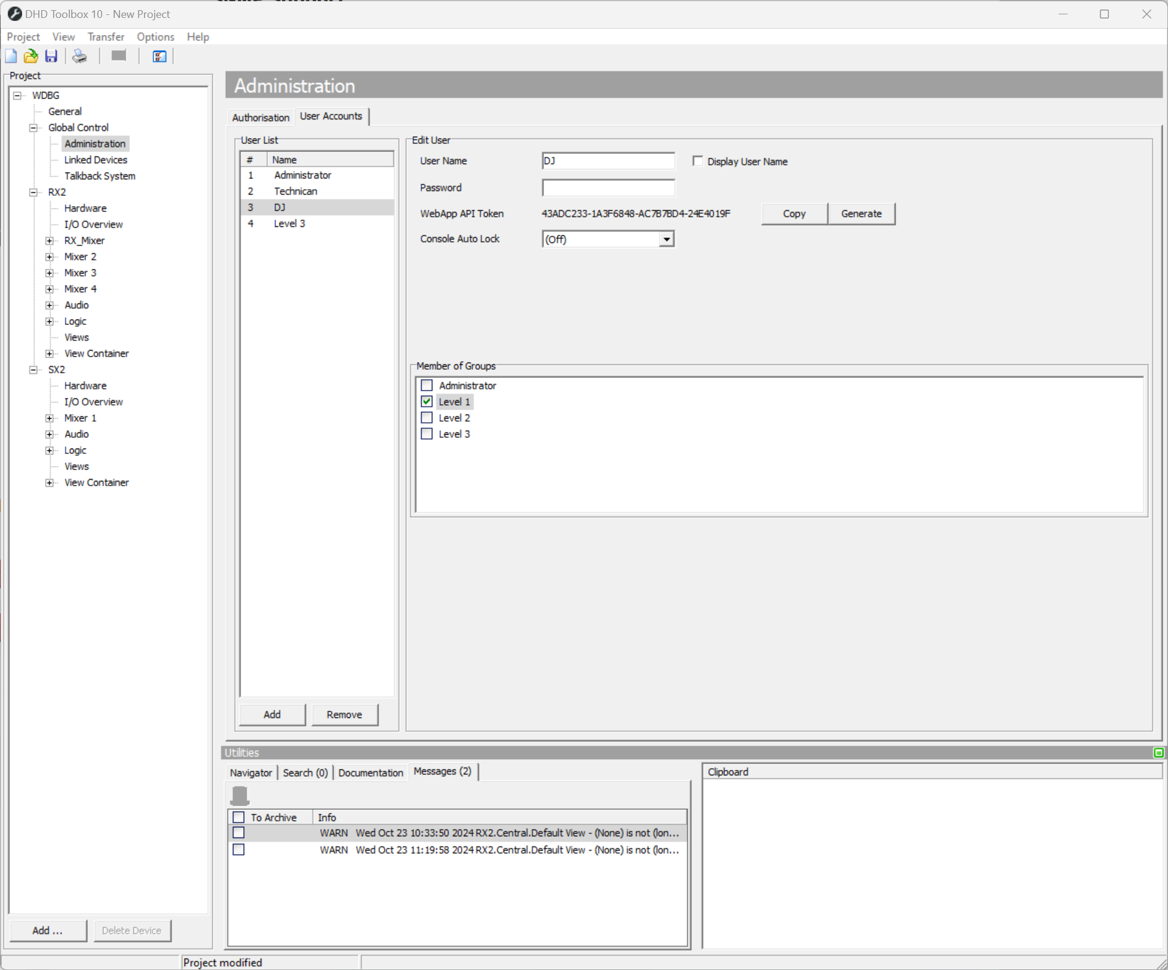The image size is (1168, 970).
Task: Click the Save floppy disk icon
Action: [51, 56]
